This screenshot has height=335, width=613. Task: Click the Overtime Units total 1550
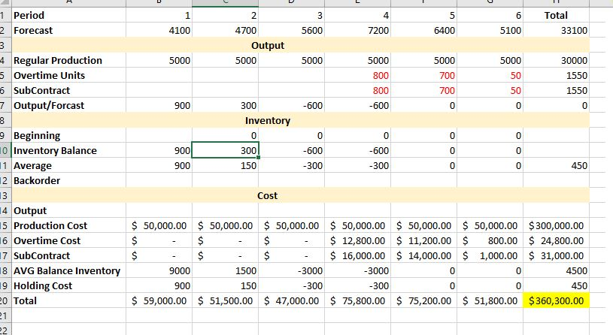tap(556, 75)
